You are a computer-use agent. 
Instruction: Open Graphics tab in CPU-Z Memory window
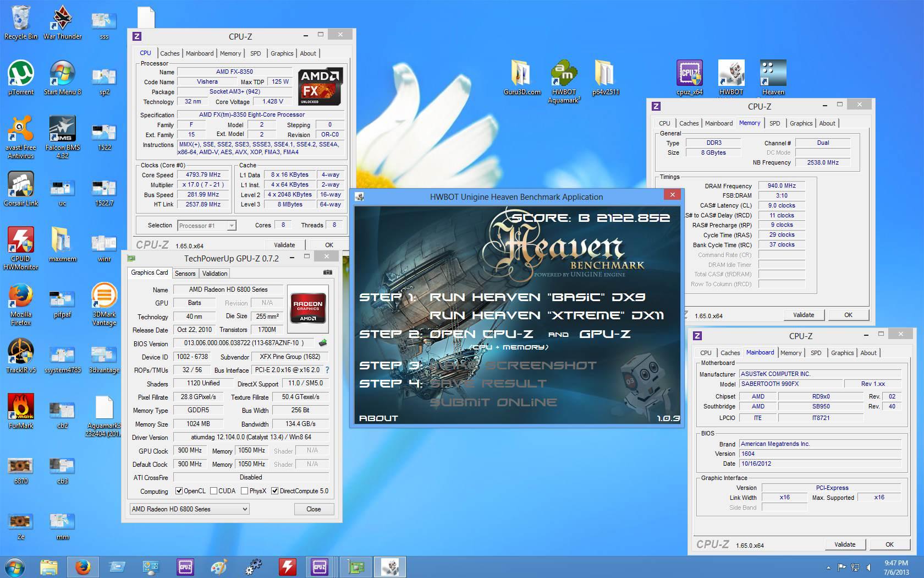pos(801,123)
